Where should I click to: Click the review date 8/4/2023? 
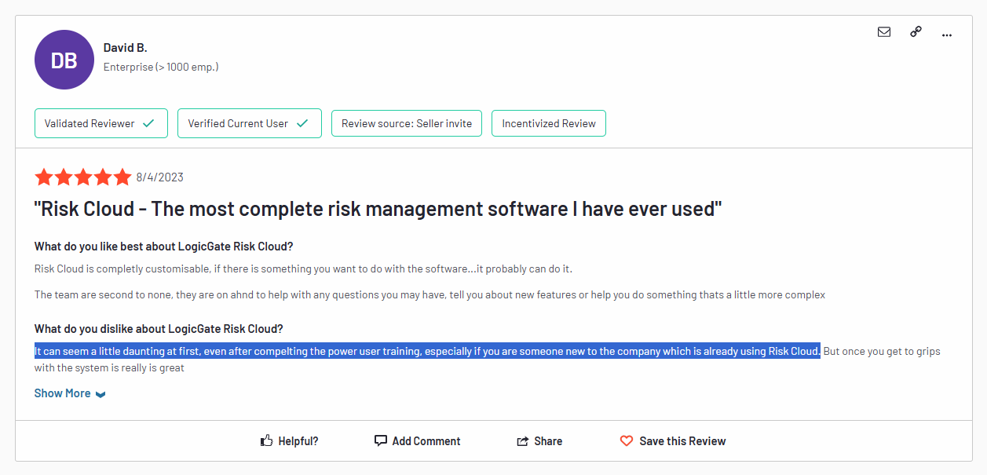(x=159, y=177)
